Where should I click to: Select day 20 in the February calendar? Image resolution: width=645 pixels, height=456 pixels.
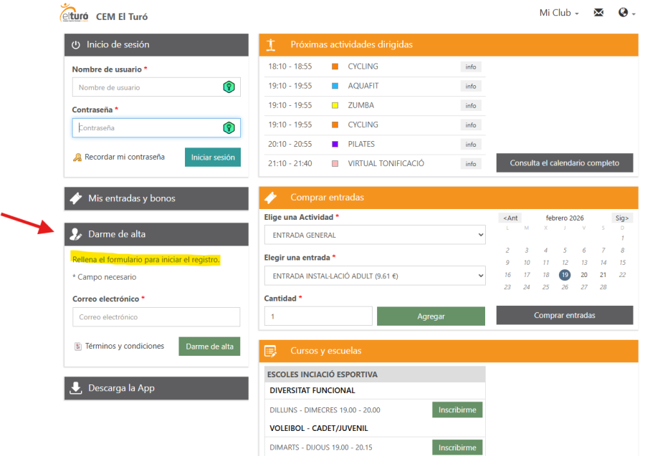click(x=584, y=275)
